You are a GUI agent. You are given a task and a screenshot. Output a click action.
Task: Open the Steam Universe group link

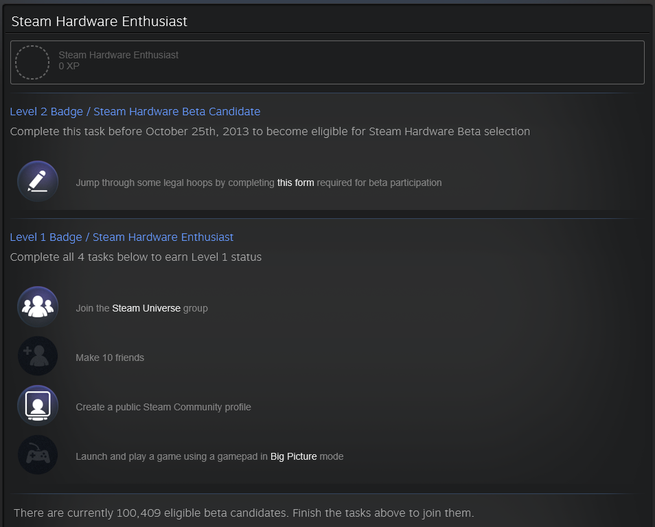click(146, 308)
